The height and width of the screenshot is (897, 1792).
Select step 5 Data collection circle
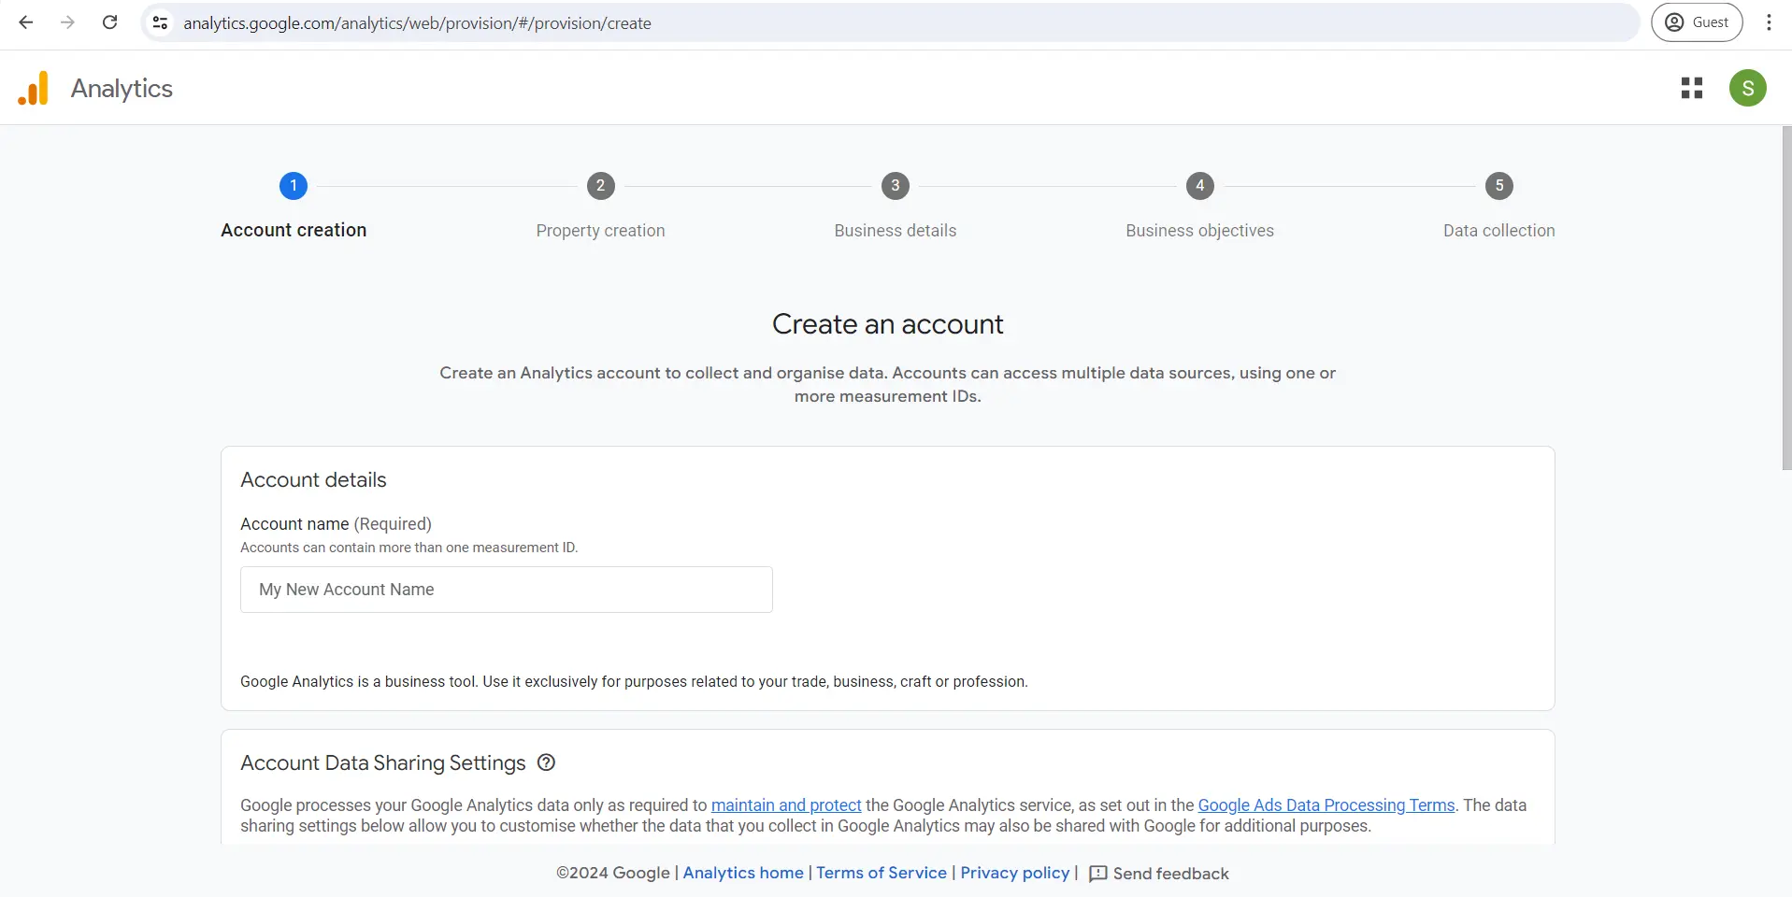(x=1499, y=185)
